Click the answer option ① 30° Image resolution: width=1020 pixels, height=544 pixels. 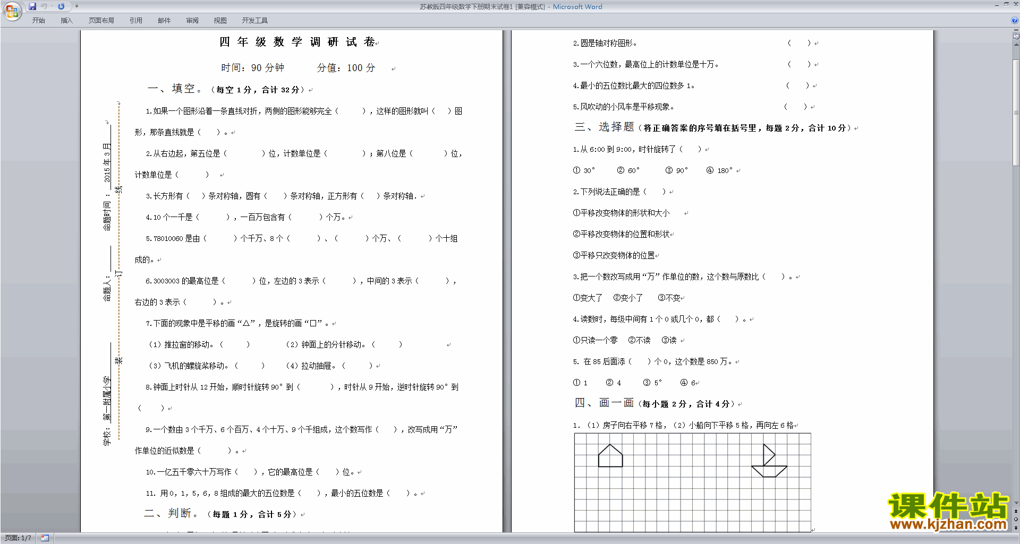tap(584, 170)
